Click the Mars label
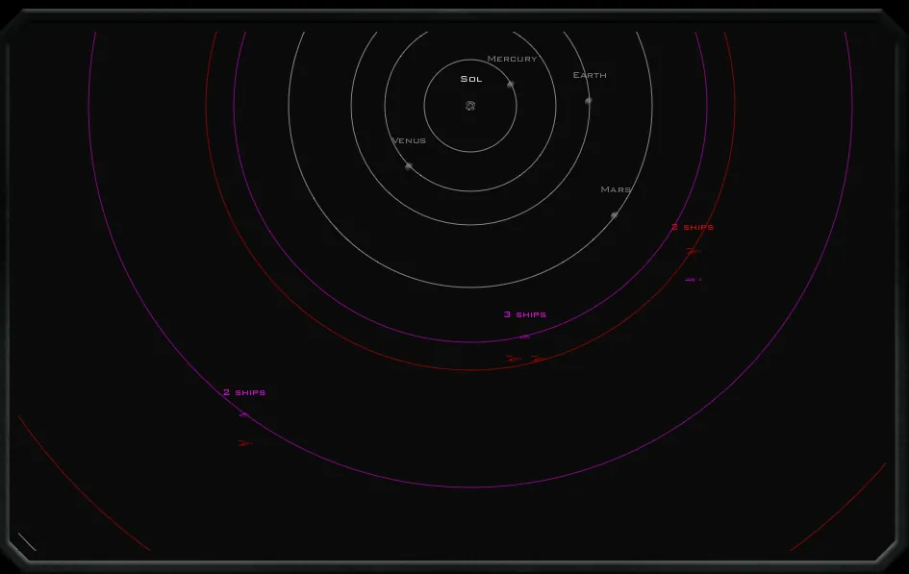This screenshot has height=574, width=909. tap(616, 189)
